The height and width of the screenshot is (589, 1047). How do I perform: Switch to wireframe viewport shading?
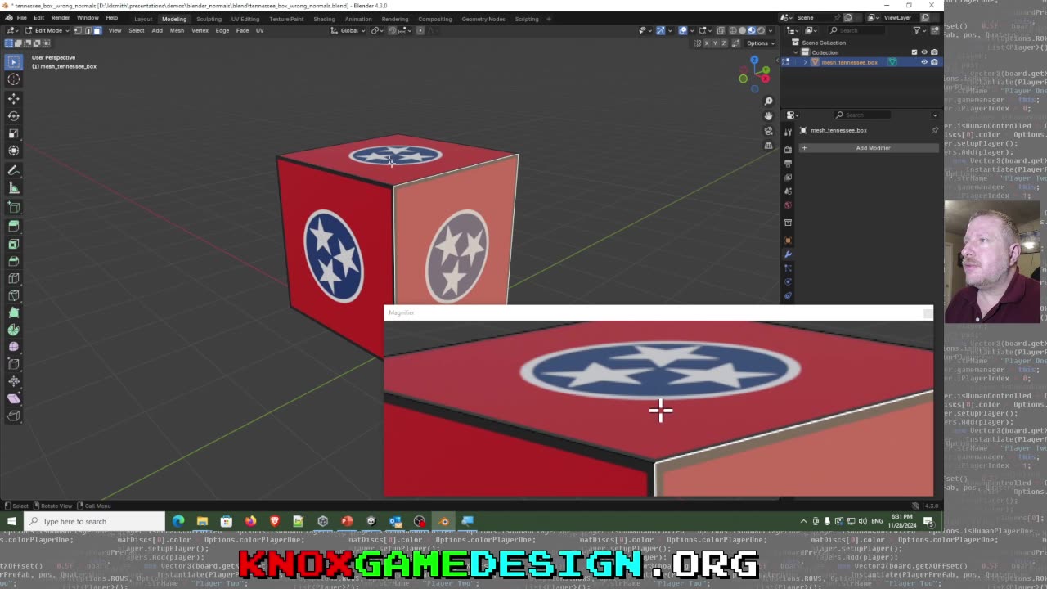733,30
